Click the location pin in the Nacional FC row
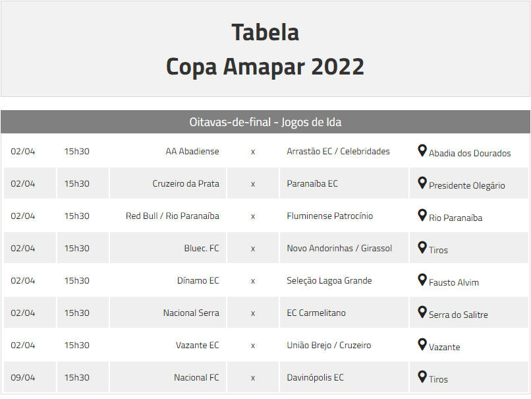531x399 pixels. point(422,377)
